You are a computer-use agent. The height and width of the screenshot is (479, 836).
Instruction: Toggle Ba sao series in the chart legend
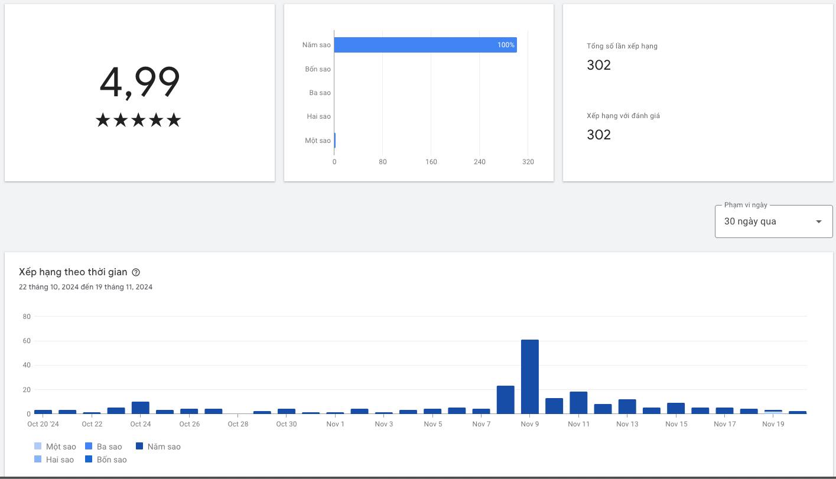103,447
